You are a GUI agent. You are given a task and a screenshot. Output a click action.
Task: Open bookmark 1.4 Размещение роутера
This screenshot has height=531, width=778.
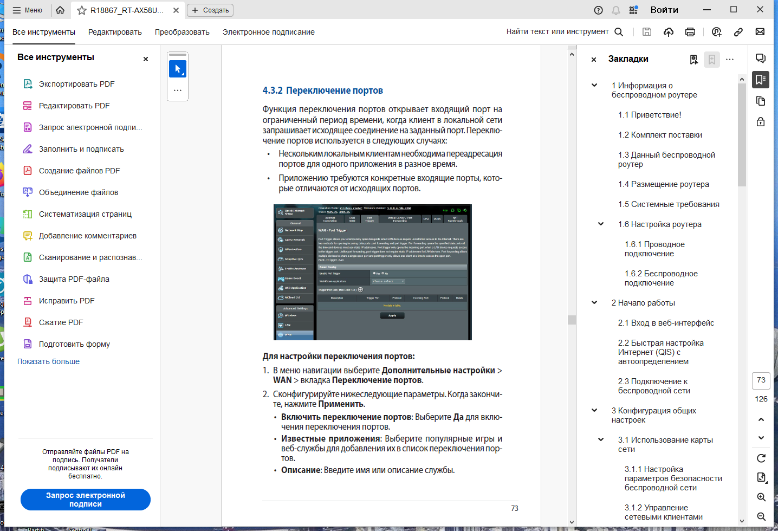coord(664,184)
